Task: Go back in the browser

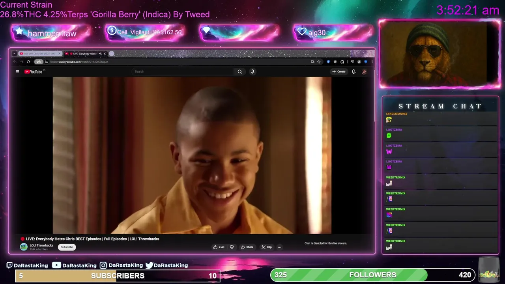Action: point(15,62)
